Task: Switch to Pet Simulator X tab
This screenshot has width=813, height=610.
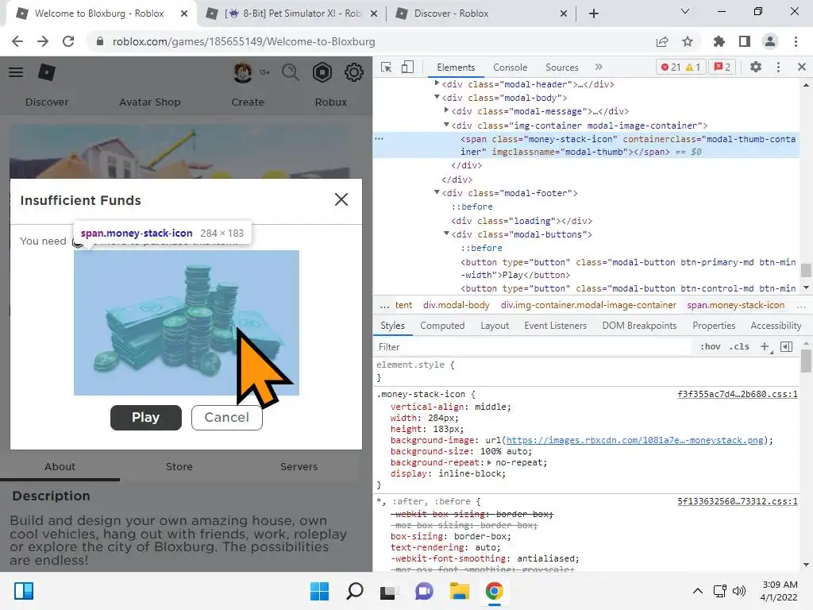Action: tap(291, 14)
